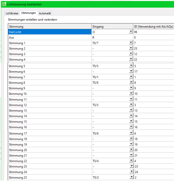
Task: Click Eingang value T5/3
Action: pyautogui.click(x=95, y=105)
